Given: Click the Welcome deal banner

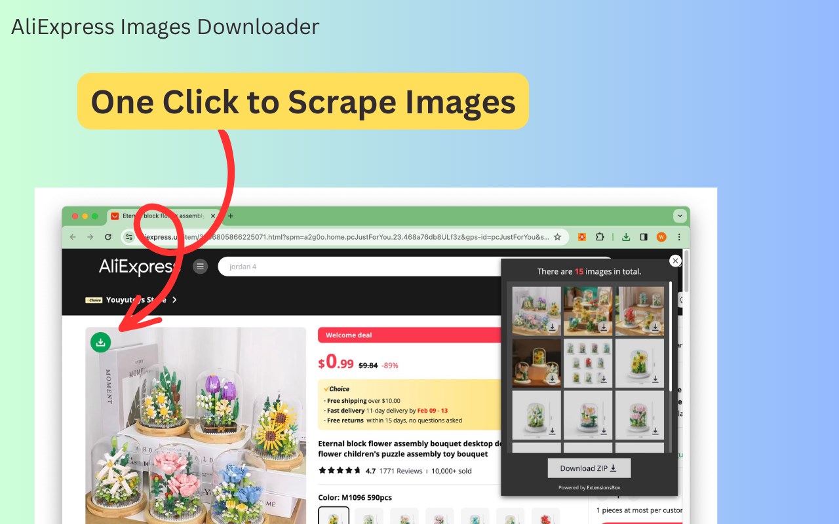Looking at the screenshot, I should (x=410, y=335).
